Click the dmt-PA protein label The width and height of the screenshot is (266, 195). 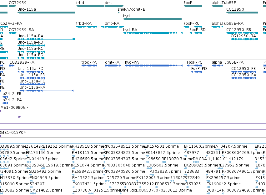112,62
